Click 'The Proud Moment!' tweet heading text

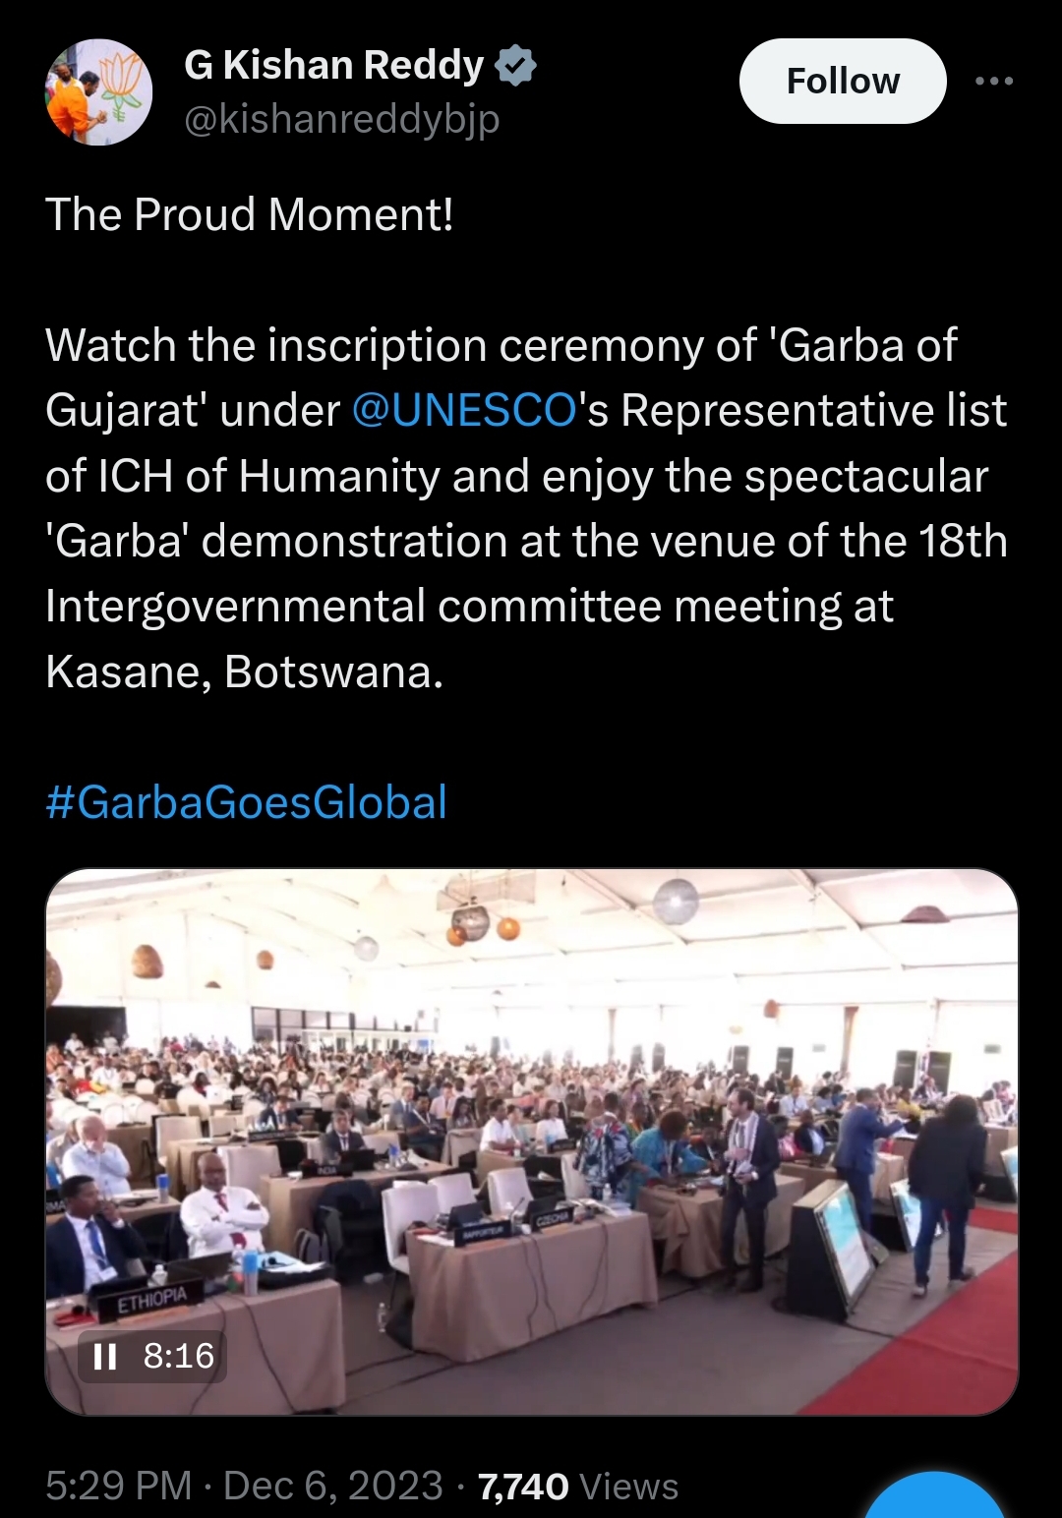click(x=250, y=214)
